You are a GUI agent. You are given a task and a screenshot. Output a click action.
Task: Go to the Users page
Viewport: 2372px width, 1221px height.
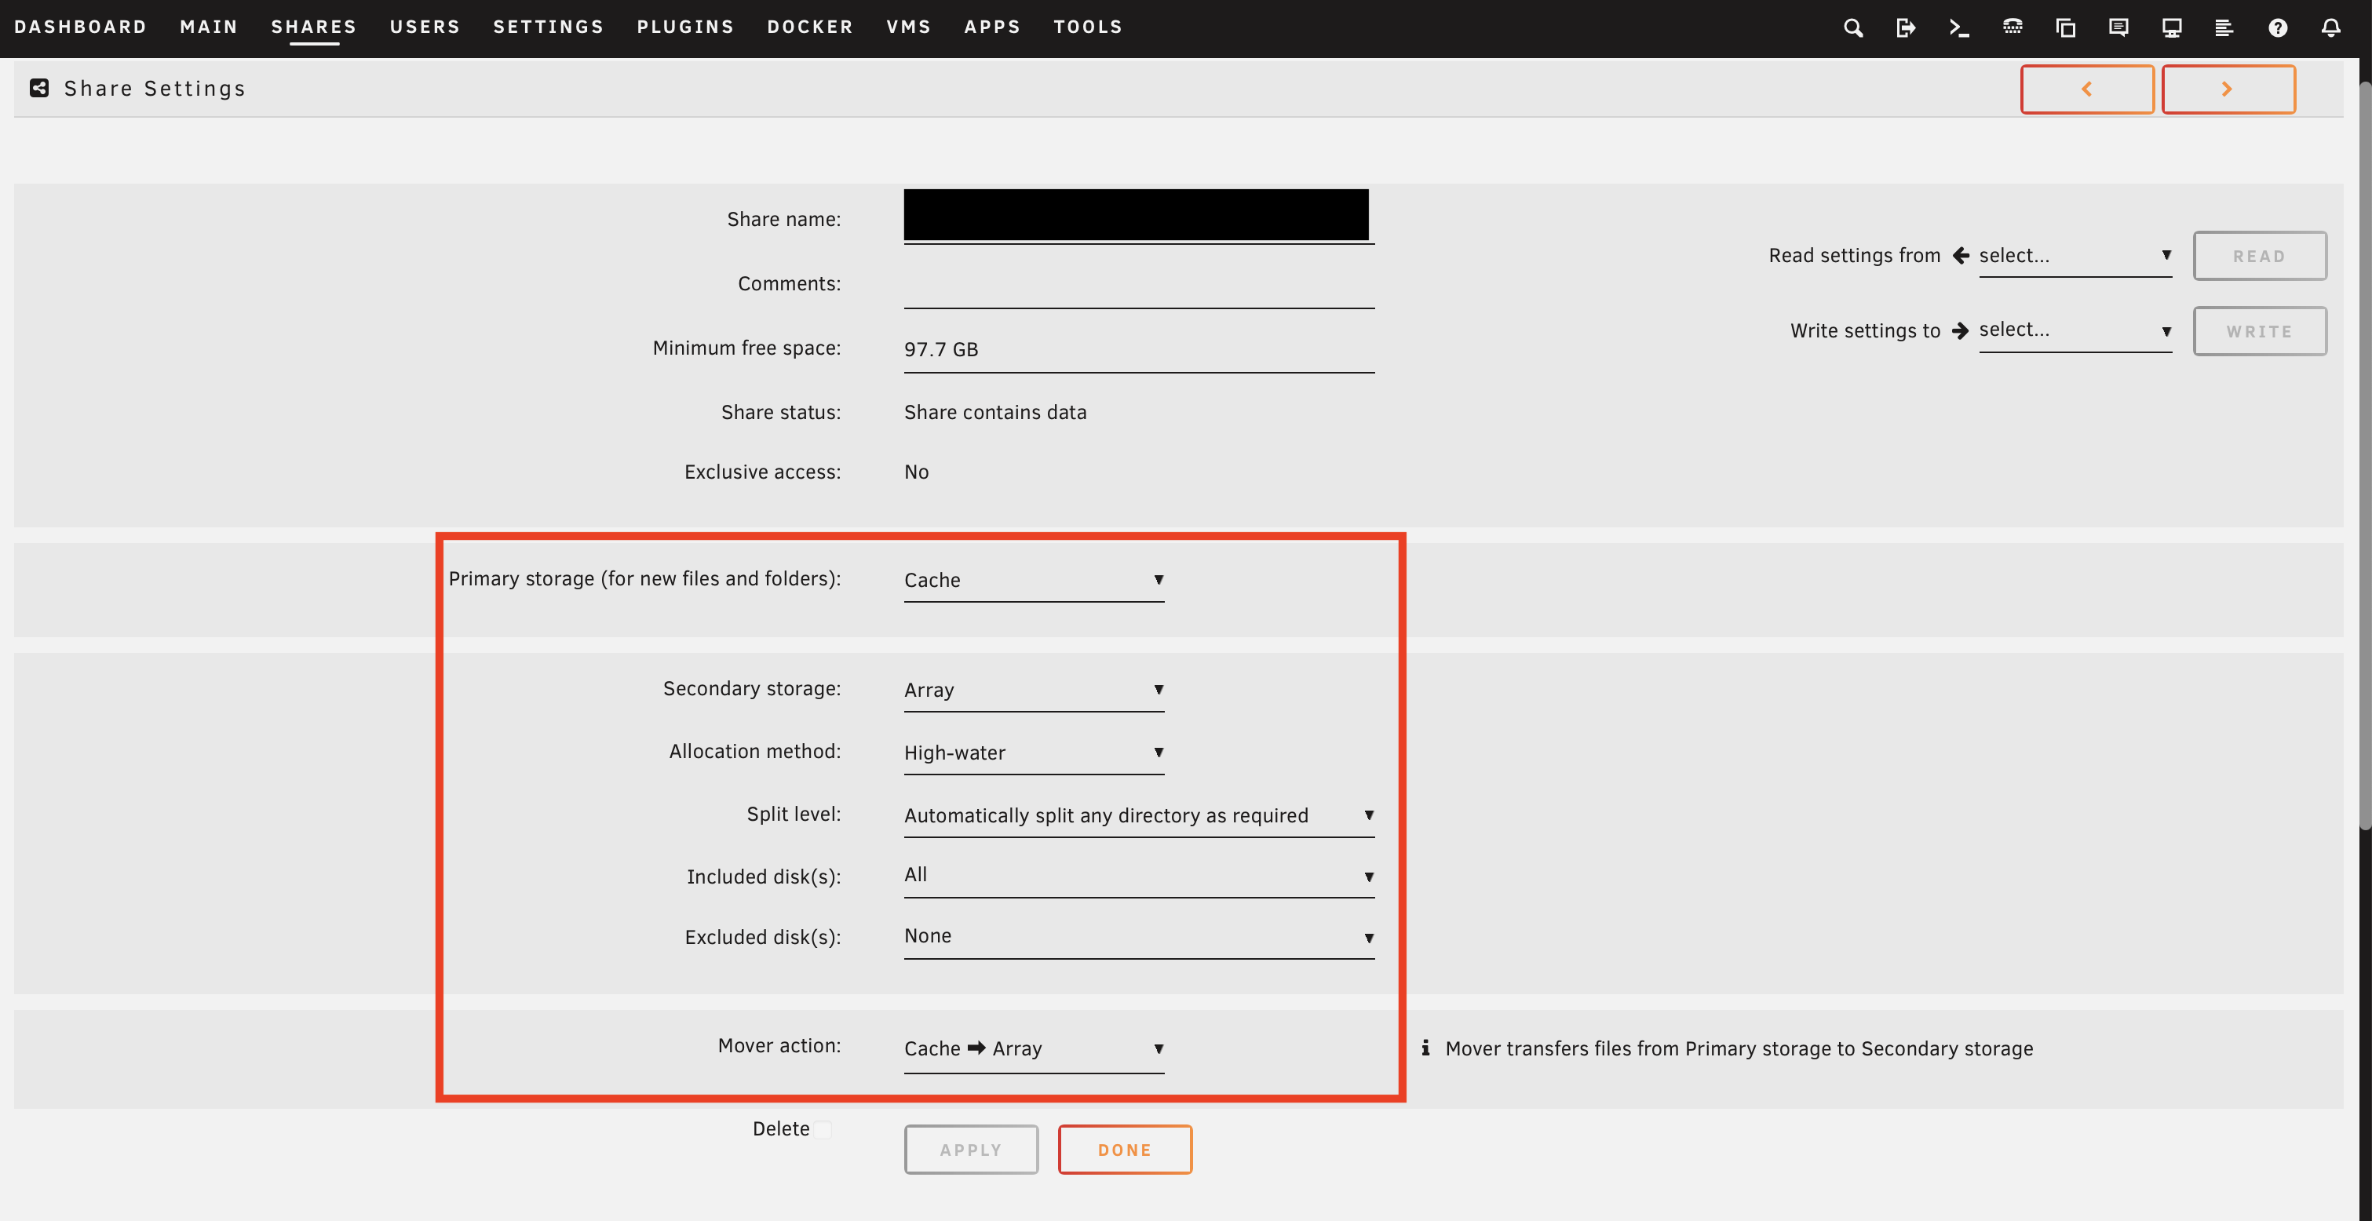point(425,27)
